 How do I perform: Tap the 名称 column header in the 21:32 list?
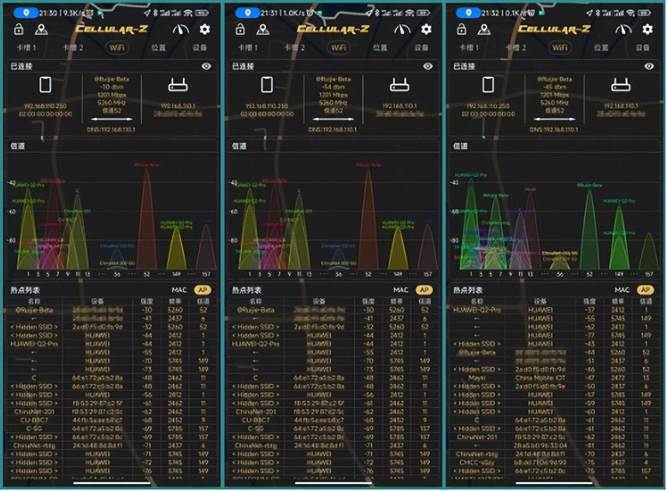point(476,301)
